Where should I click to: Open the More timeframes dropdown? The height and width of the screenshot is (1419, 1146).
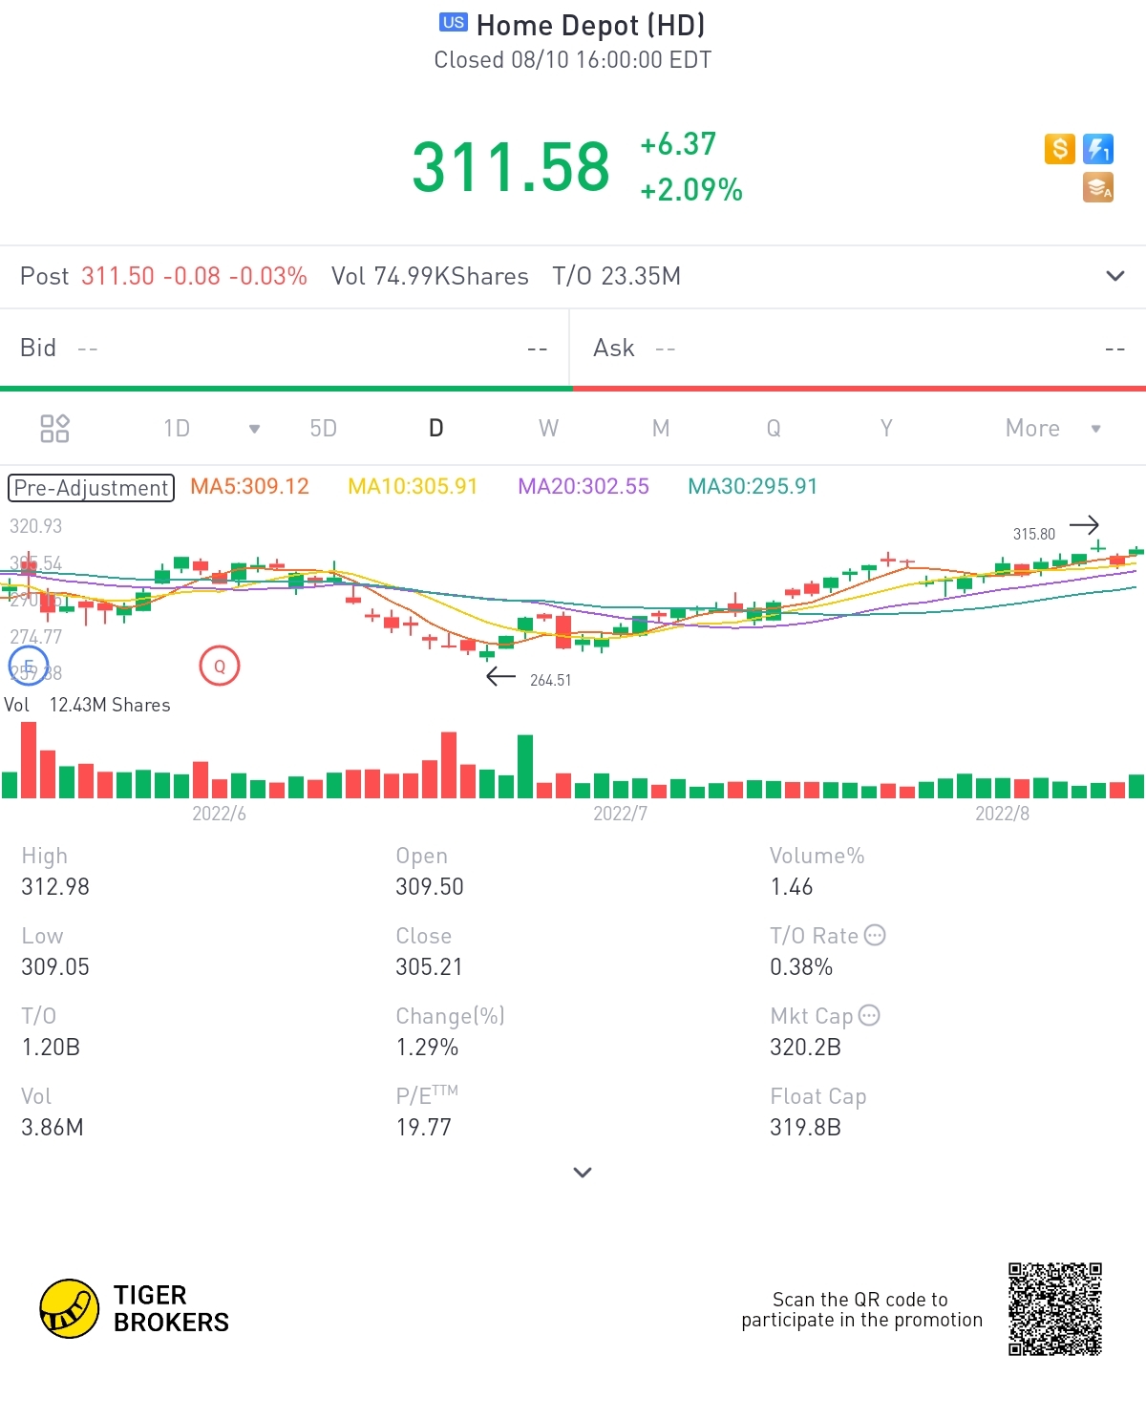[x=1053, y=428]
